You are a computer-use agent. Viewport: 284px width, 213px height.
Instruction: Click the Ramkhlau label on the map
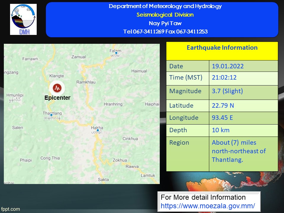click(x=86, y=82)
